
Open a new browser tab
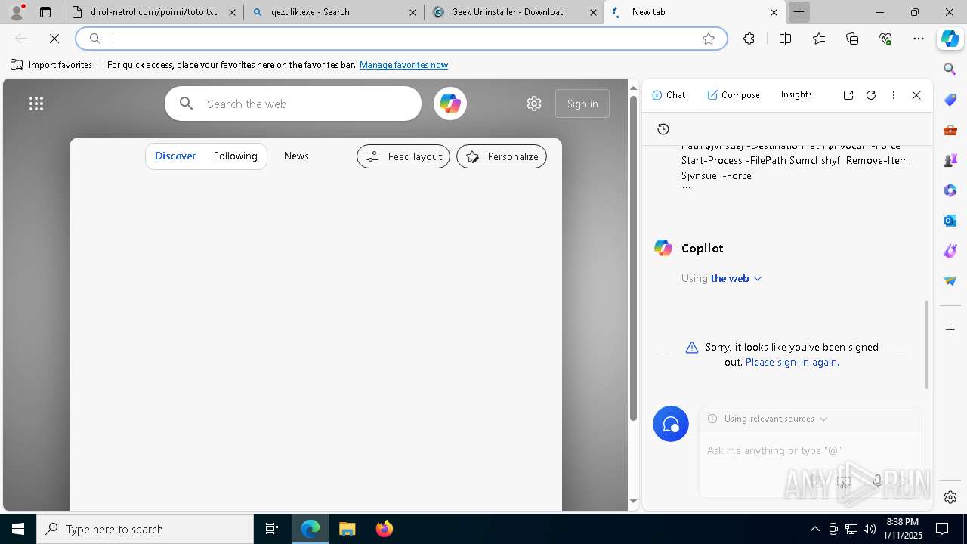(x=799, y=12)
